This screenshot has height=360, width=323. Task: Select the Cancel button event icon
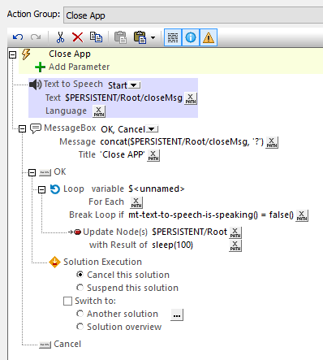[x=45, y=345]
